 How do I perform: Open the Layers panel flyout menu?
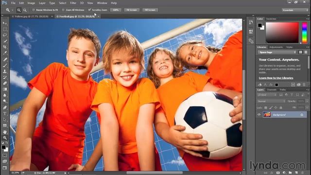tap(308, 90)
